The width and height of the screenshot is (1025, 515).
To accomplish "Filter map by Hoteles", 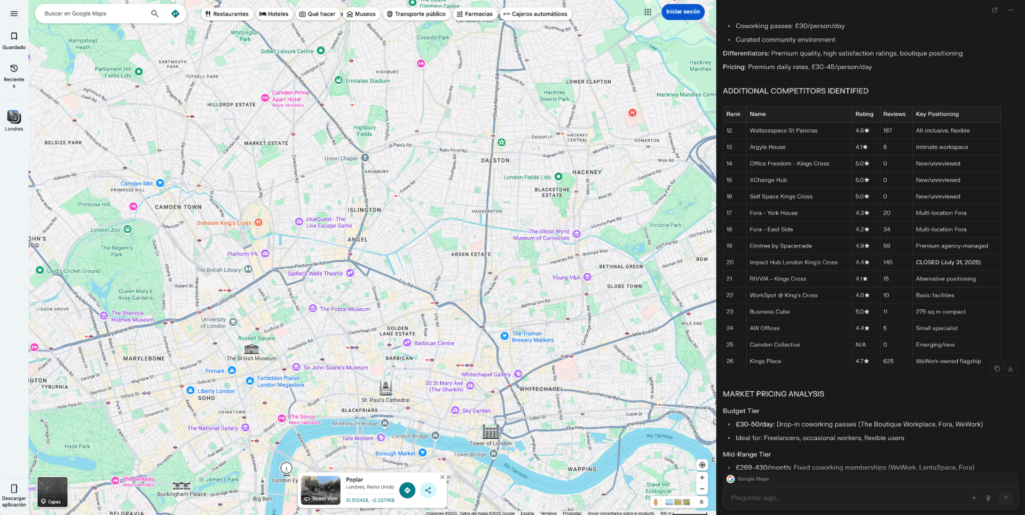I will 274,14.
